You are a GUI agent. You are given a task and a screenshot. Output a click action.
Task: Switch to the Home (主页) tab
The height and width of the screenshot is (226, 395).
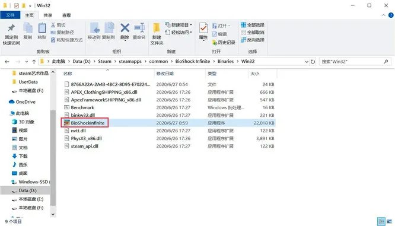coord(29,15)
